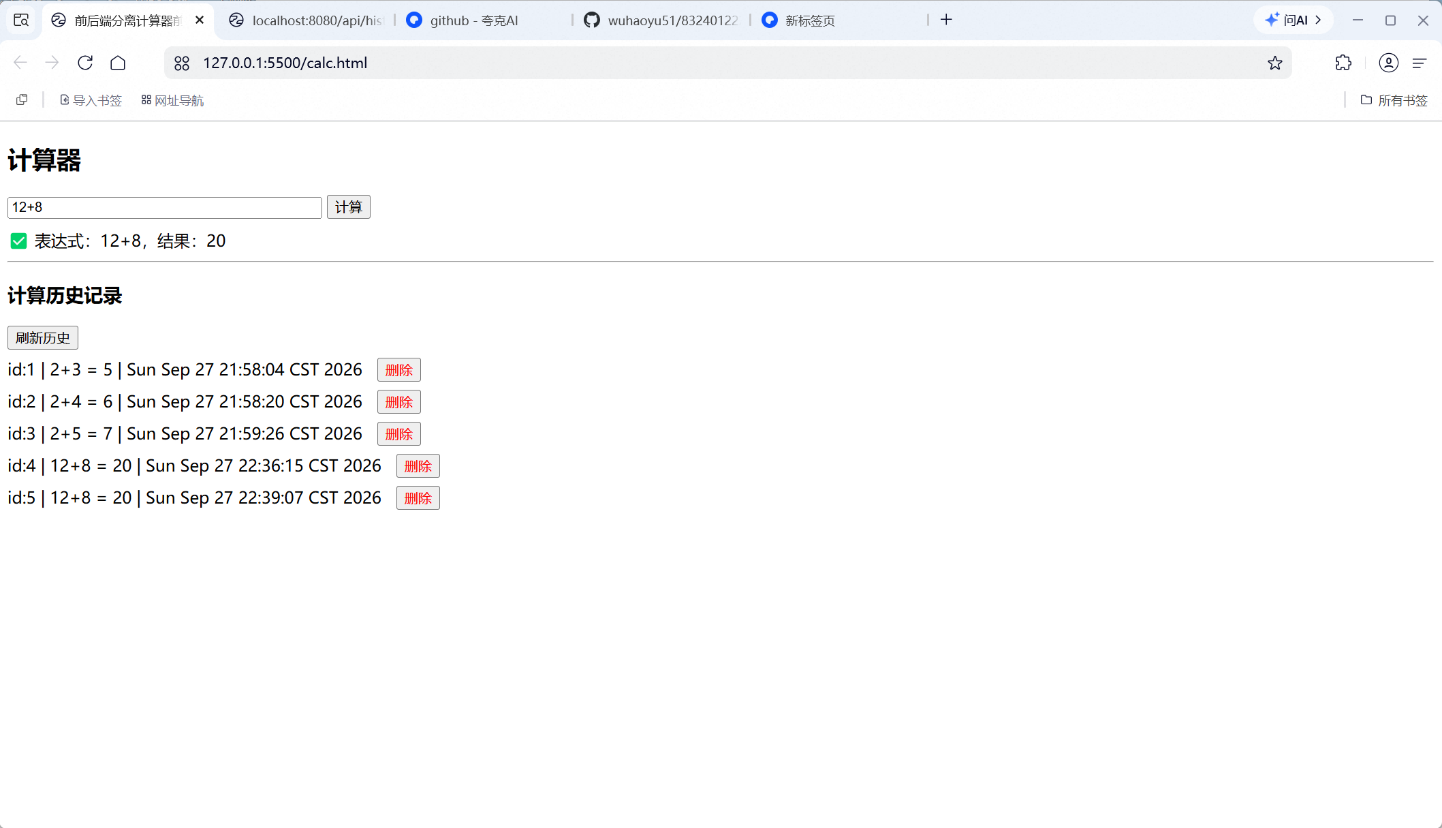Screen dimensions: 1442x828
Task: Delete history record id:5 at 22:39:07
Action: (418, 498)
